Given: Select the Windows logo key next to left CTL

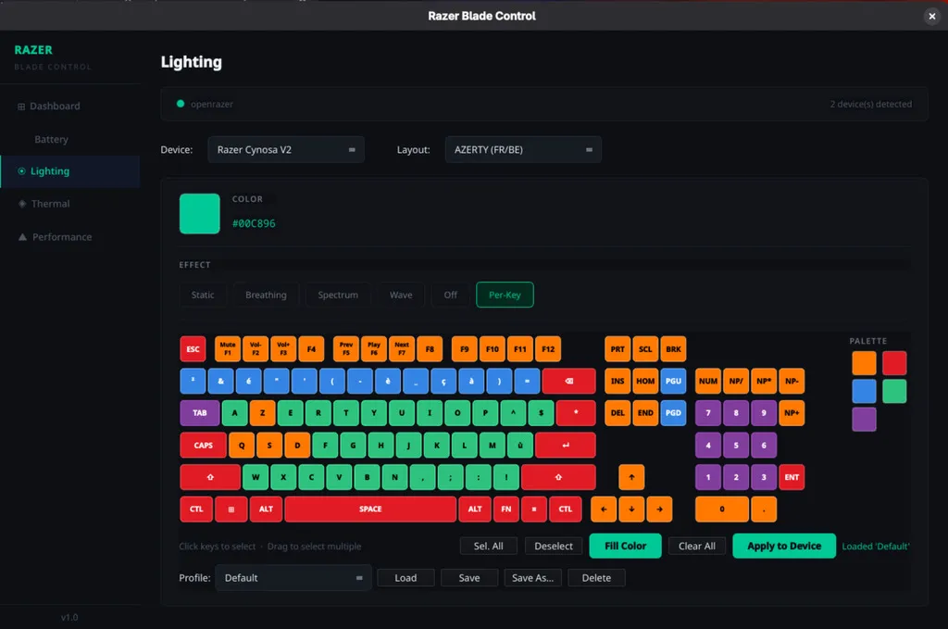Looking at the screenshot, I should tap(231, 509).
